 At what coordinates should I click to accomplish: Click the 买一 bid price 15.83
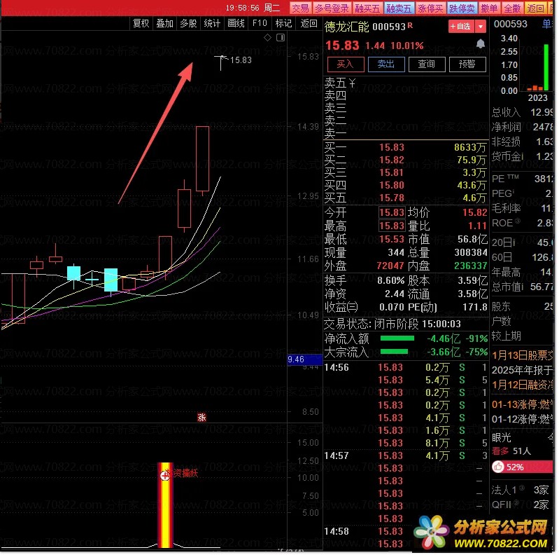(392, 147)
